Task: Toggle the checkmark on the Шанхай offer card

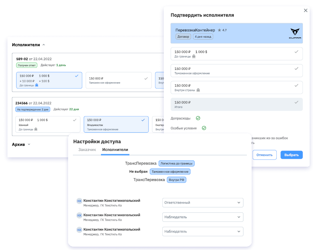Action: (x=75, y=120)
